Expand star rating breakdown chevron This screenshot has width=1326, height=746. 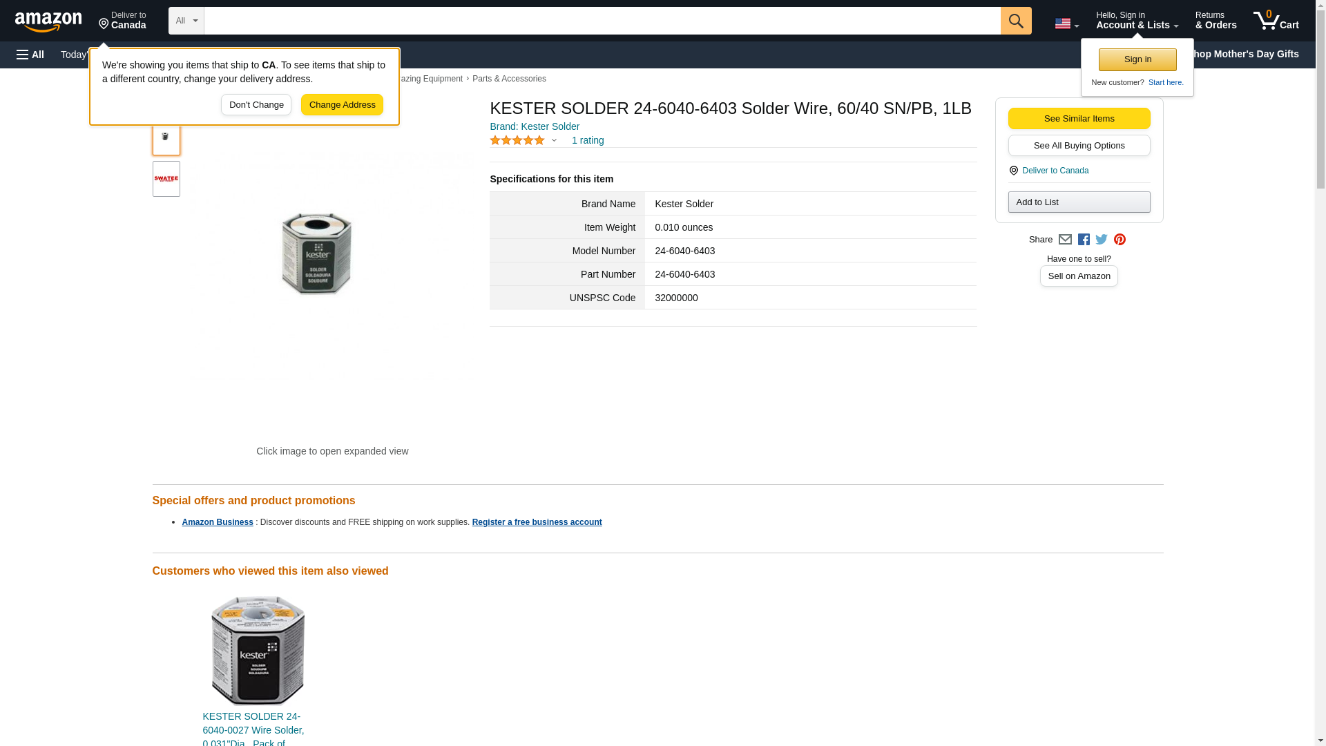click(x=554, y=141)
